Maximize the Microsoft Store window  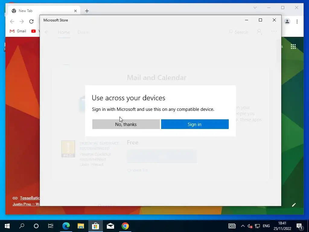(260, 20)
